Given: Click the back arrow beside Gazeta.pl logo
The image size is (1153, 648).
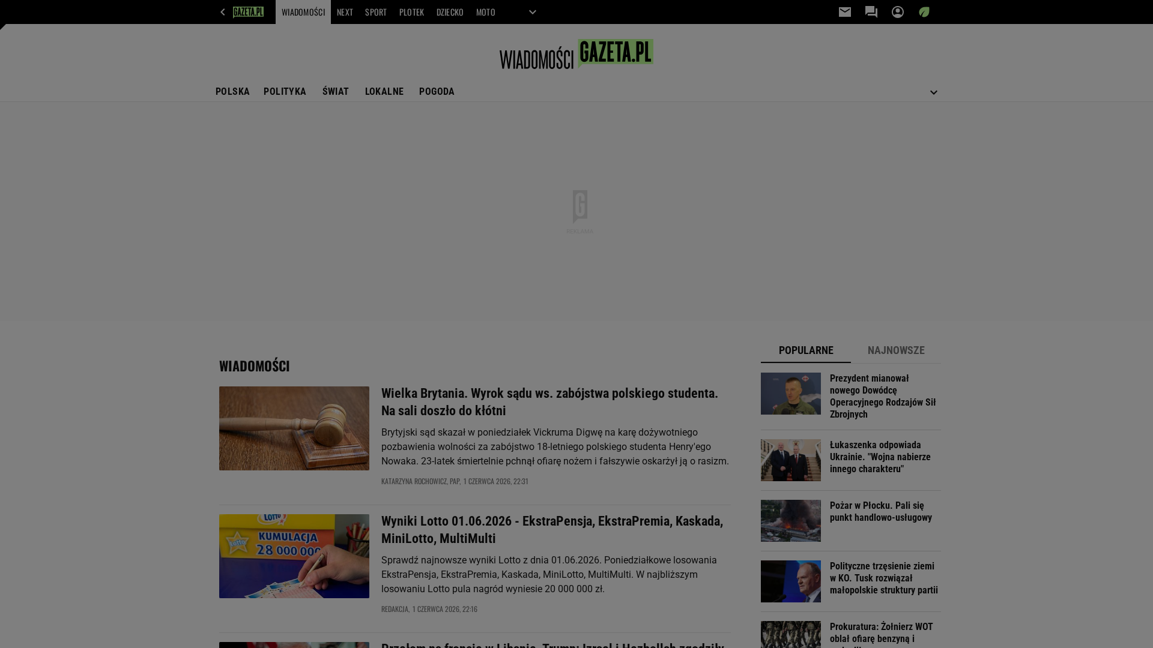Looking at the screenshot, I should coord(223,12).
